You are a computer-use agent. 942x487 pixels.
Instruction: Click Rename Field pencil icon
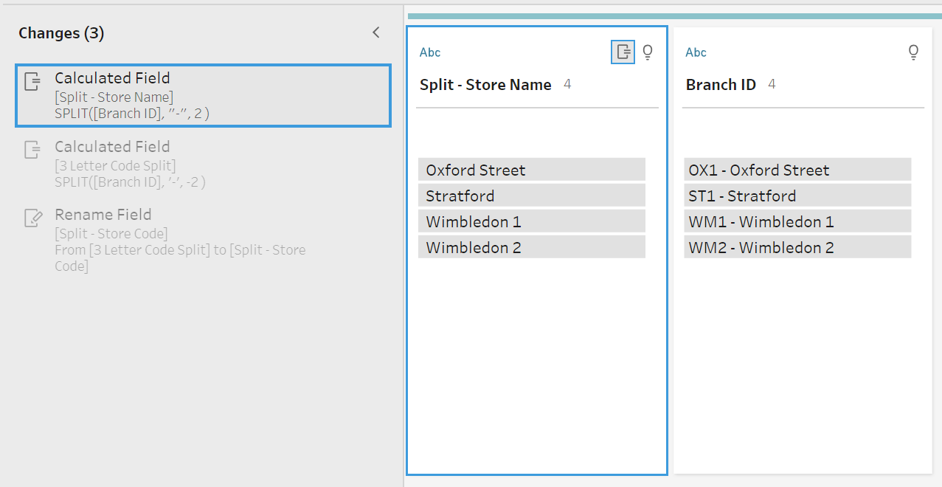[32, 218]
